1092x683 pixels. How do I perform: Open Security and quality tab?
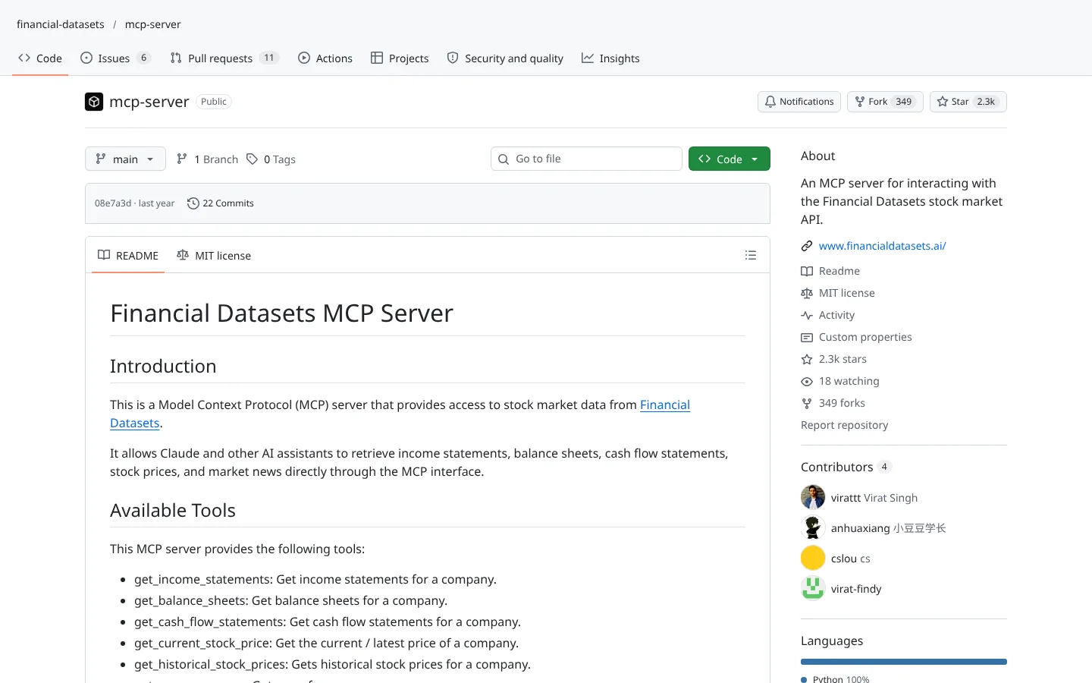click(505, 58)
